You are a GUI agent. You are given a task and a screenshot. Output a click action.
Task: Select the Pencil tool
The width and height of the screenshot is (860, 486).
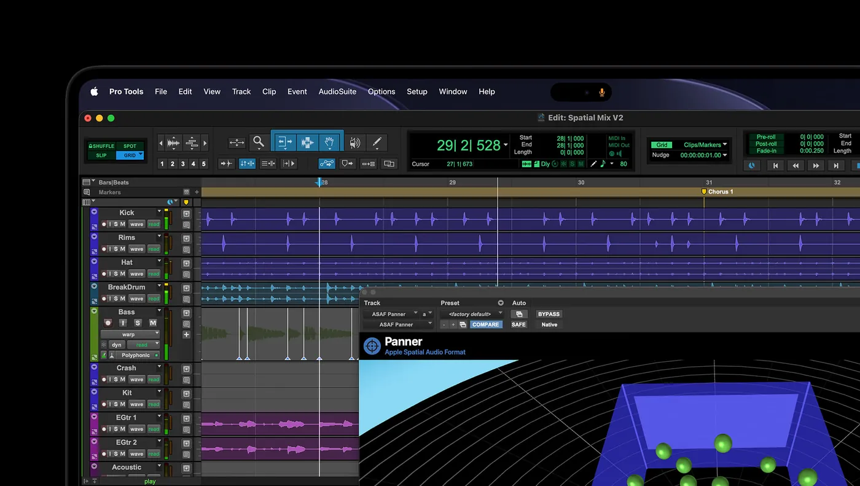click(x=377, y=143)
